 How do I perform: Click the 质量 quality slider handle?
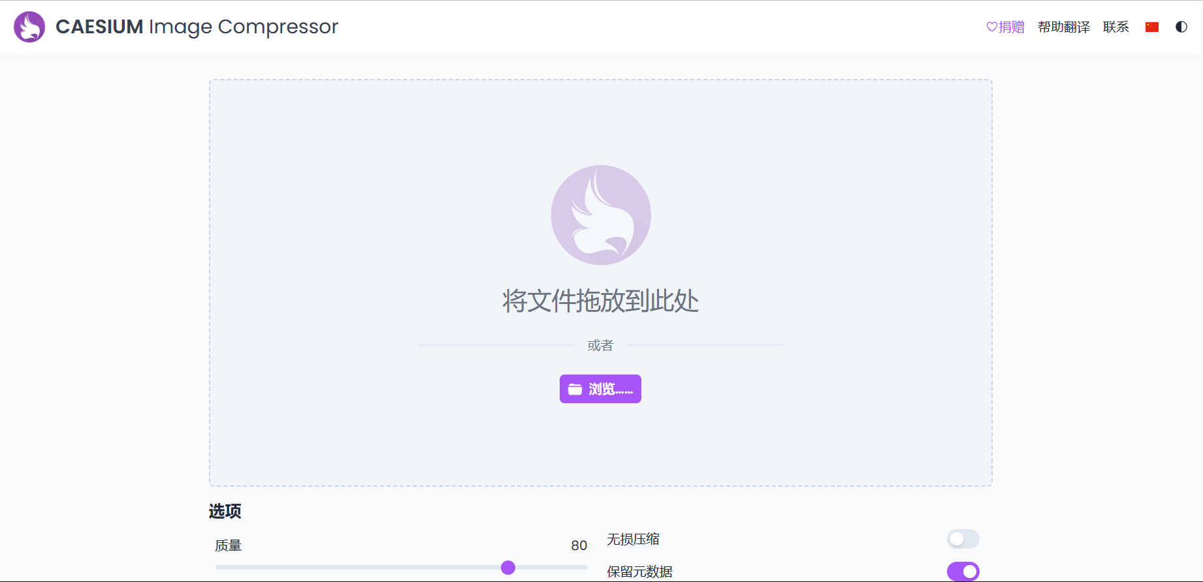click(508, 568)
